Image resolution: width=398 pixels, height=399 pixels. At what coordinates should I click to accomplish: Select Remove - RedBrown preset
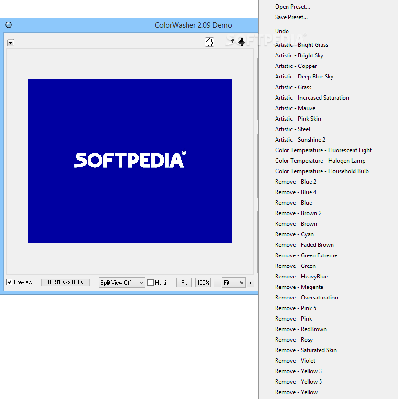click(x=328, y=329)
